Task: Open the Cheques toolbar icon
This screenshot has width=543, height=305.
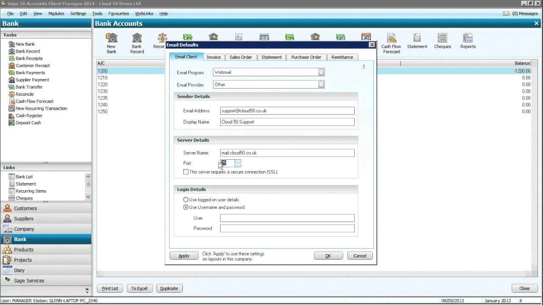Action: [x=442, y=41]
